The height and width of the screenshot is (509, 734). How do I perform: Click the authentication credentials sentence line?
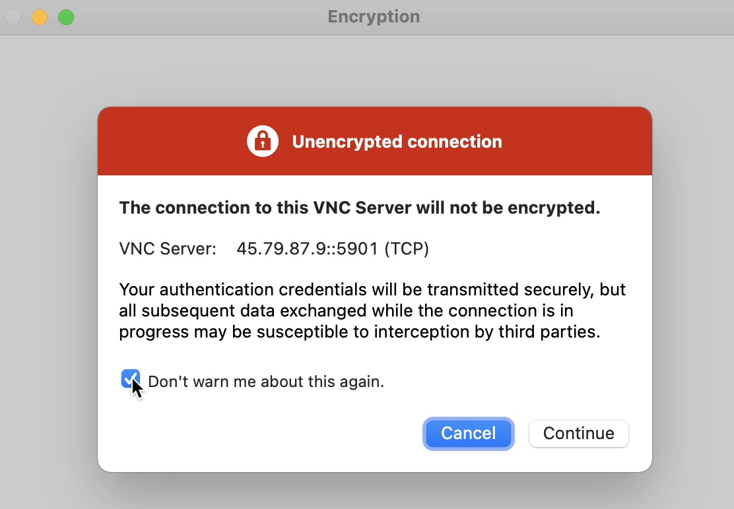[x=372, y=290]
